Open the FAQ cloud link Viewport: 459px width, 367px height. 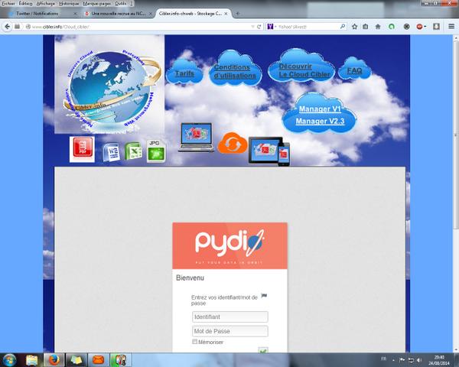(354, 70)
